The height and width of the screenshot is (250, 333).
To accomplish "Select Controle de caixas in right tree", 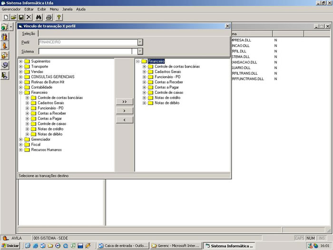I will [x=166, y=92].
